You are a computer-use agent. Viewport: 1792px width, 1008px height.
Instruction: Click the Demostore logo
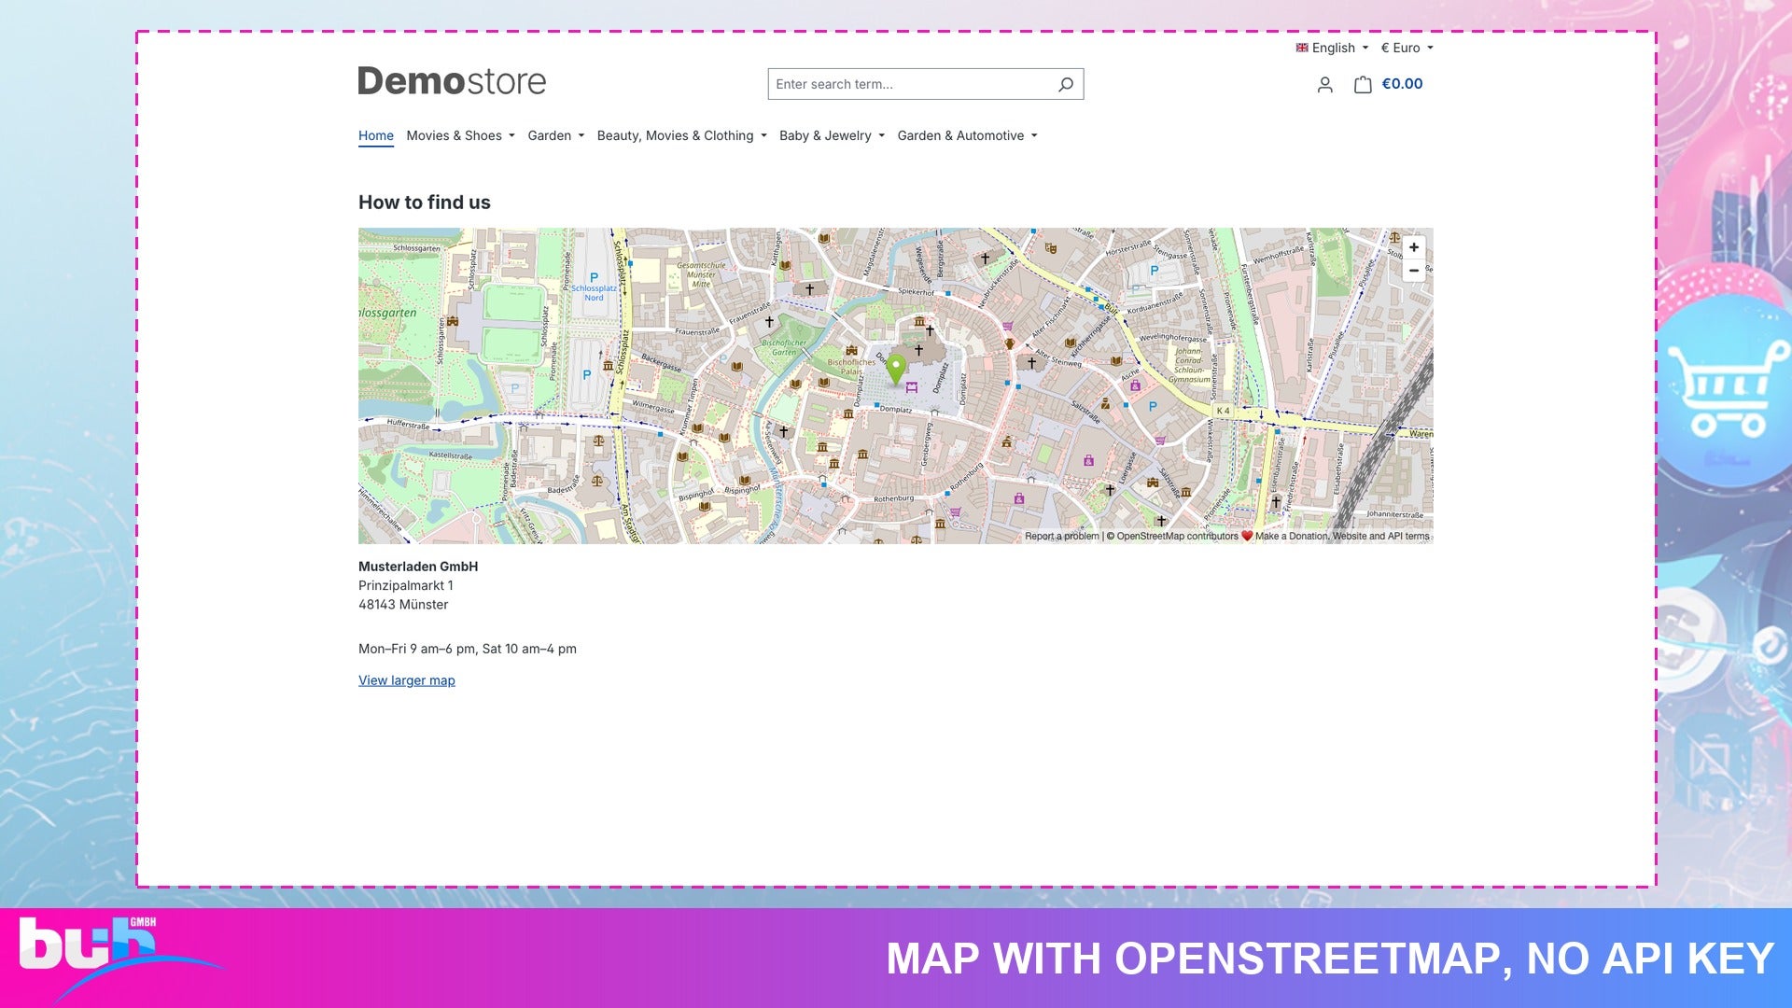point(452,81)
